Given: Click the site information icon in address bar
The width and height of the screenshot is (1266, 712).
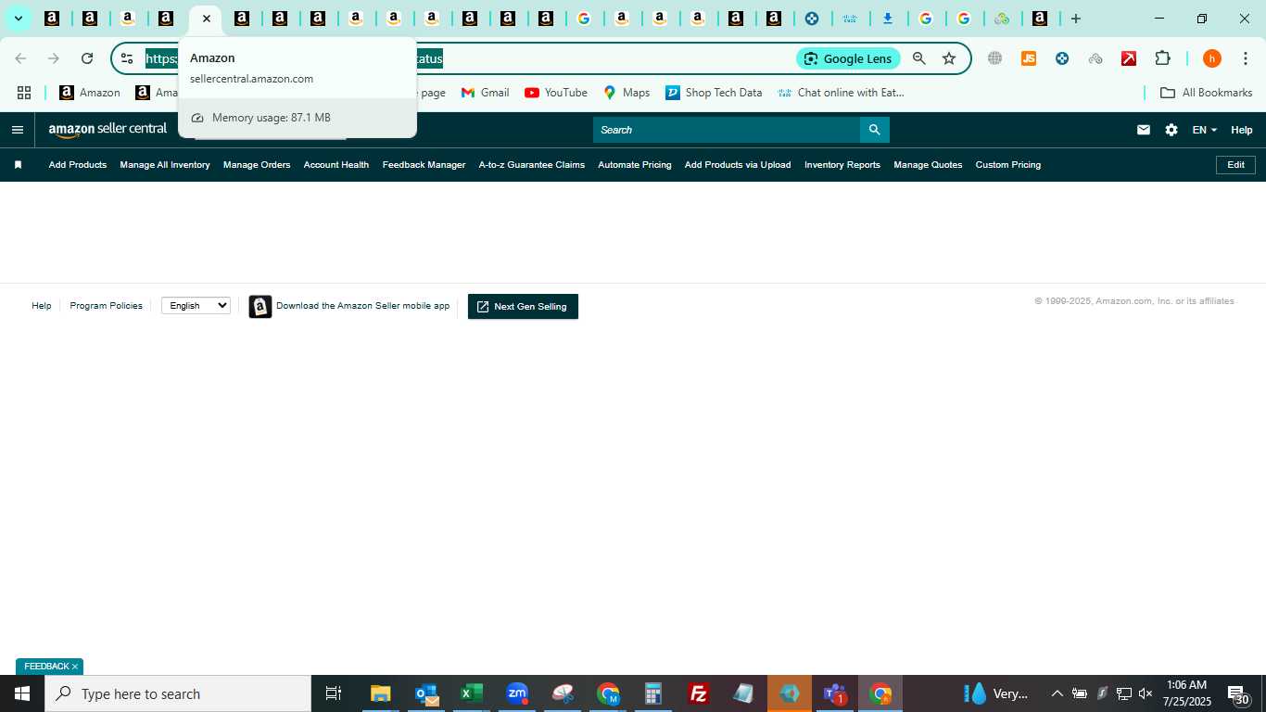Looking at the screenshot, I should [x=127, y=58].
